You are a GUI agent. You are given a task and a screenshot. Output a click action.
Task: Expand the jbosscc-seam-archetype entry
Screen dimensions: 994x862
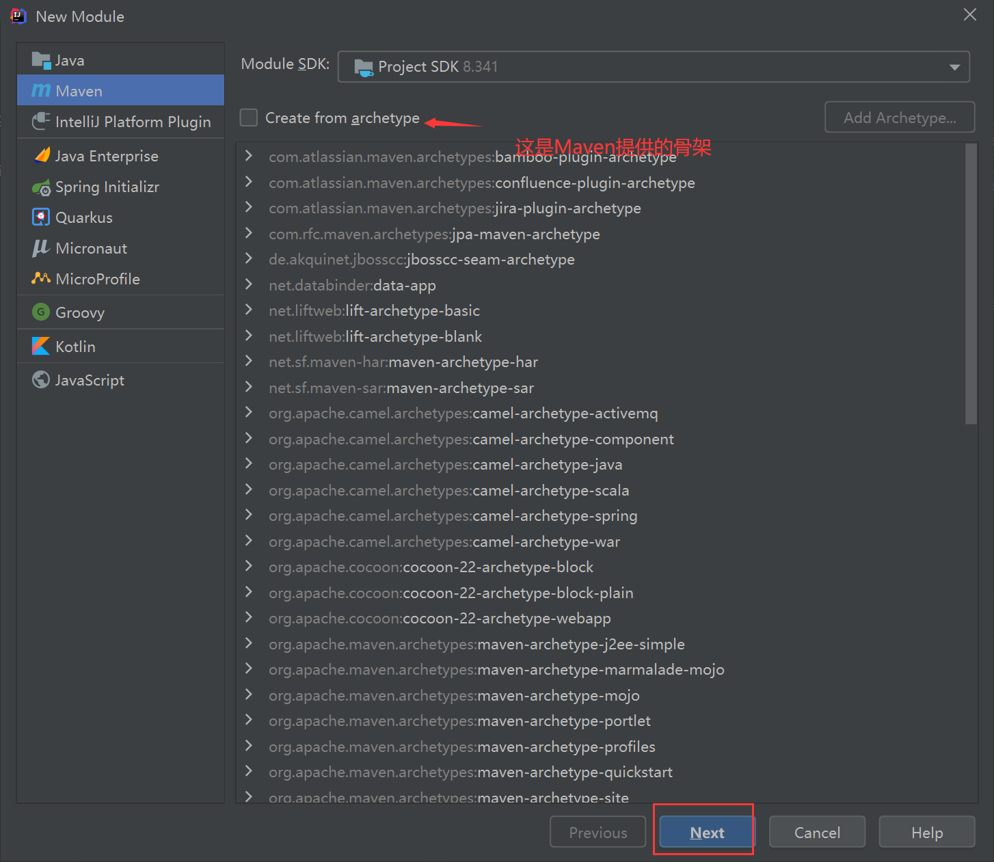click(249, 258)
